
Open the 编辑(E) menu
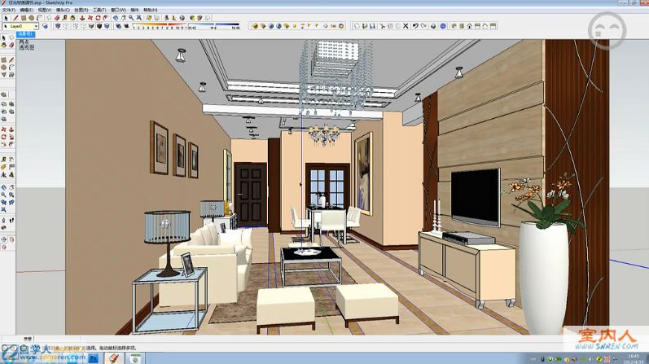click(27, 10)
